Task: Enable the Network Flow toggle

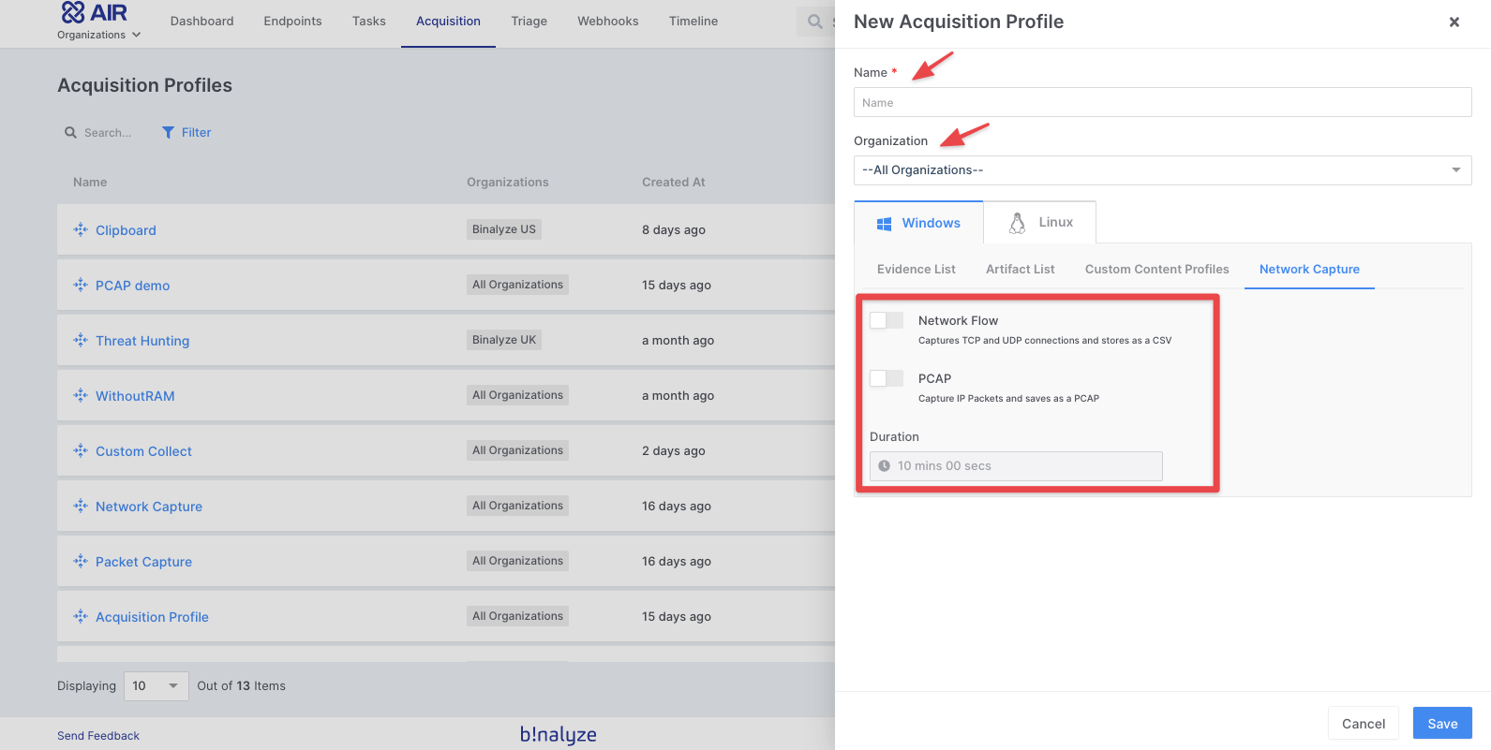Action: [x=886, y=320]
